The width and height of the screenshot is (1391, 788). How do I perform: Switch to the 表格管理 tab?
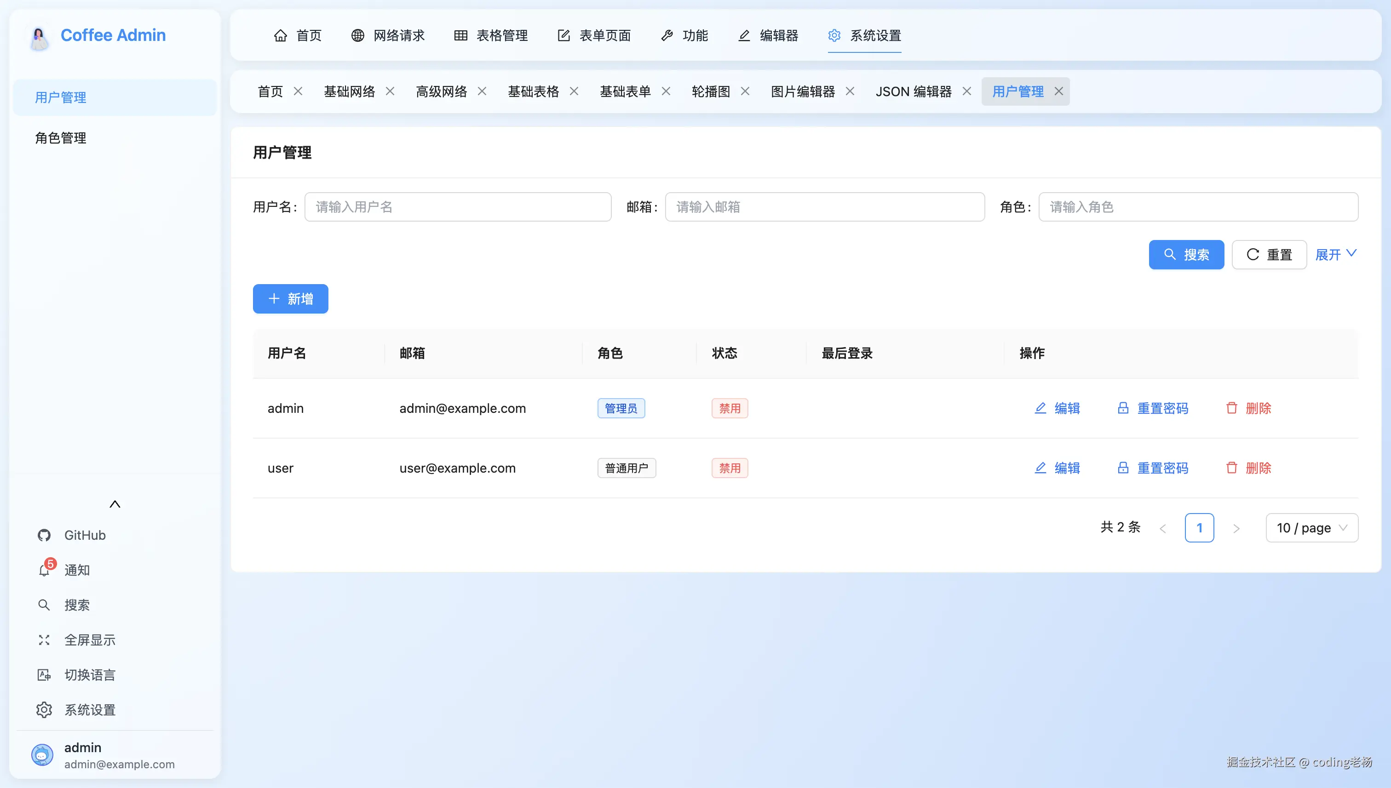(x=489, y=36)
